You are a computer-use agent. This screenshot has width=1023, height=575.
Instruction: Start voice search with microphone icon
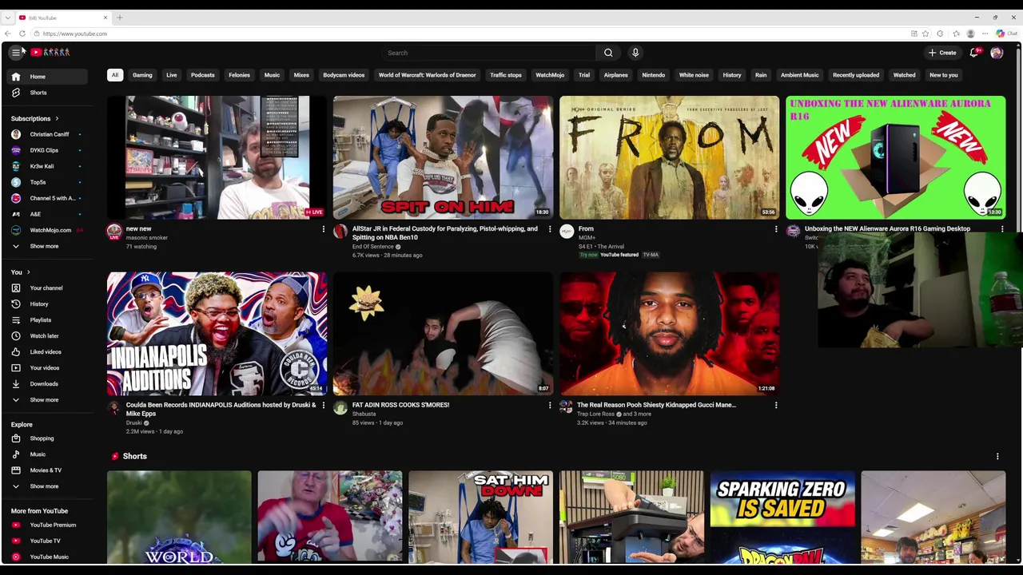(x=635, y=53)
